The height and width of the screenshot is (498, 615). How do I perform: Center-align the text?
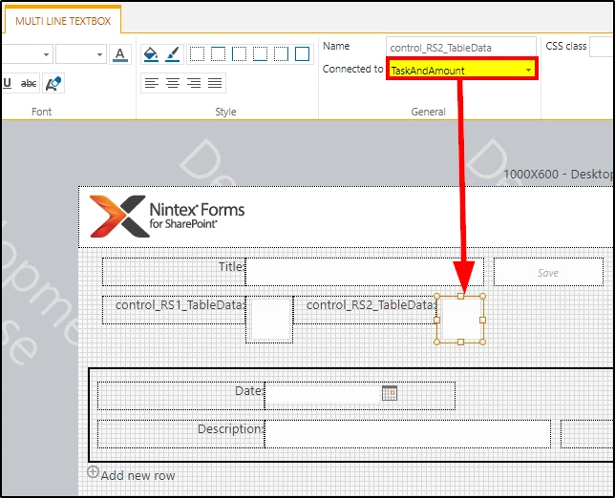tap(173, 83)
